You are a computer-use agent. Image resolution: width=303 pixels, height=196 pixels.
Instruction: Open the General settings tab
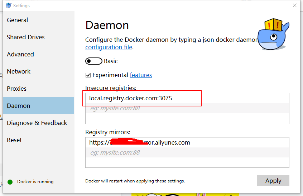tap(18, 20)
